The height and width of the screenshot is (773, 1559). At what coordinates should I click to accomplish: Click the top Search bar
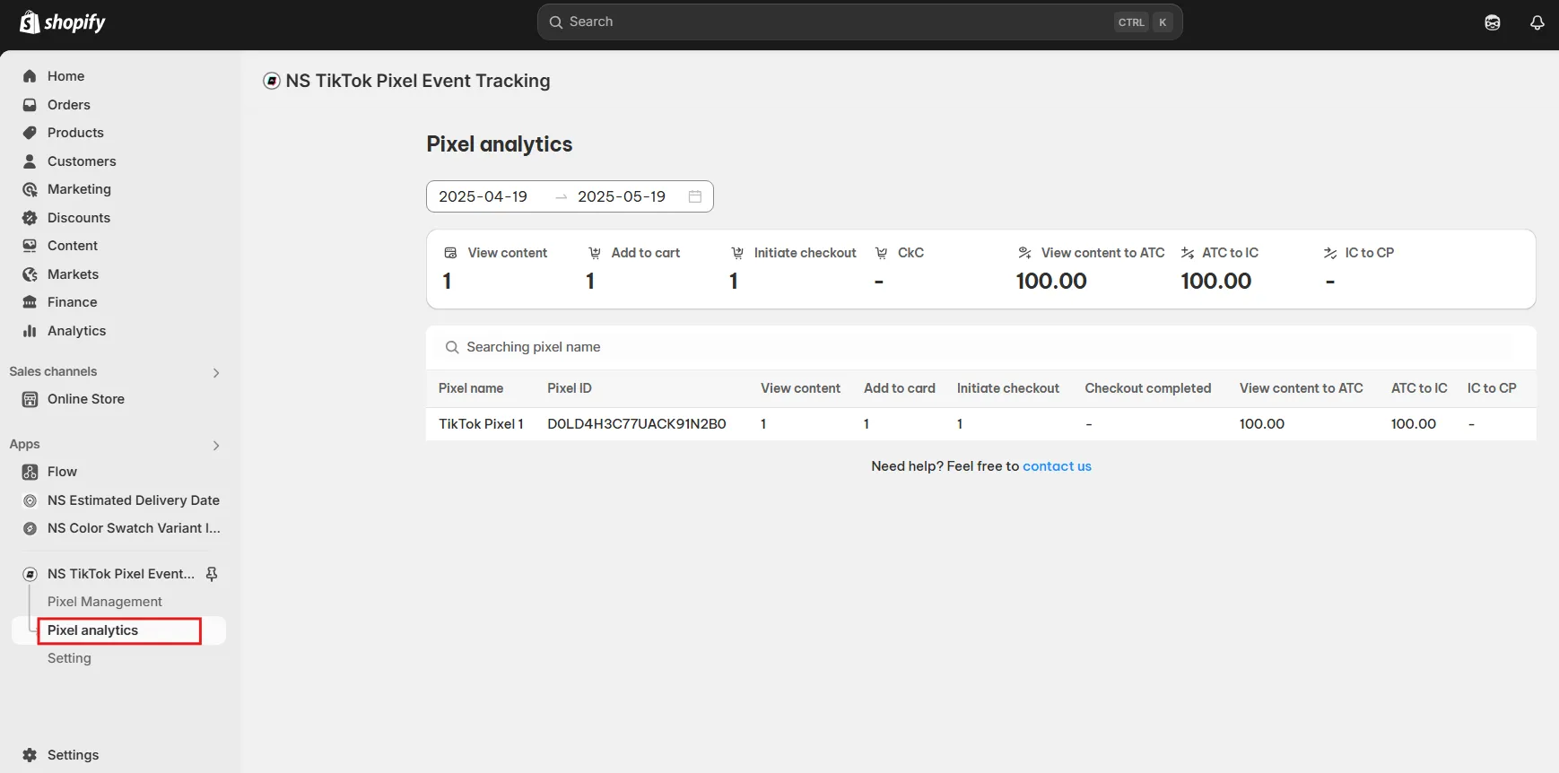coord(859,22)
